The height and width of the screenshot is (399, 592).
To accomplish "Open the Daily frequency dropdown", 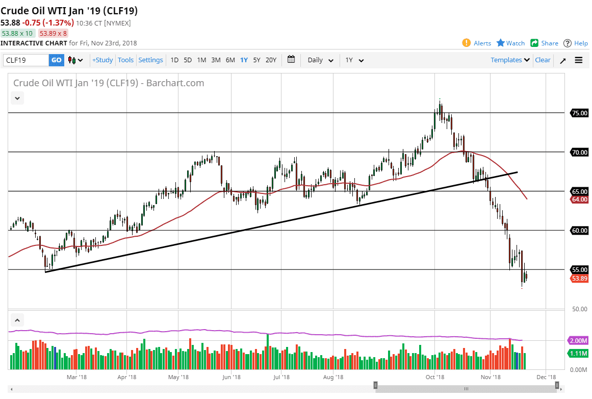I will point(319,60).
